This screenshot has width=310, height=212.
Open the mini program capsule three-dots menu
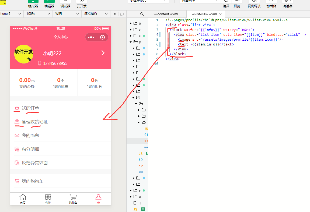click(91, 37)
